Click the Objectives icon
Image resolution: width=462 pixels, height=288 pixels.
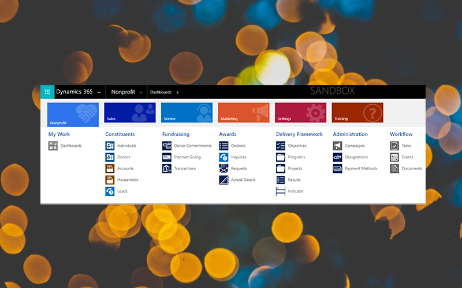pos(281,146)
